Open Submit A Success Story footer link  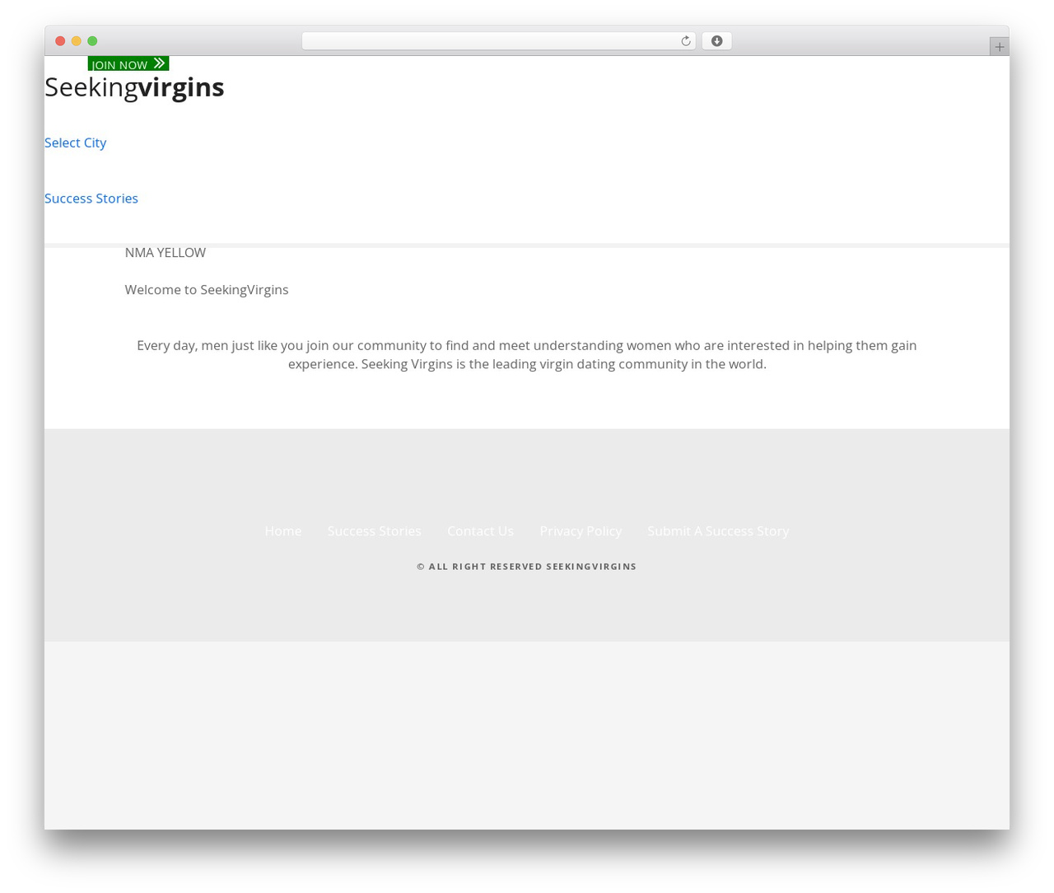click(718, 531)
